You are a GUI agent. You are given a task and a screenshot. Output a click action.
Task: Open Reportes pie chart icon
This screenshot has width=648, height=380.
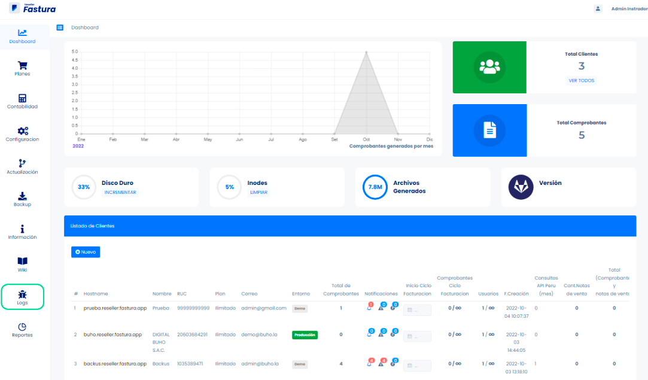point(22,327)
